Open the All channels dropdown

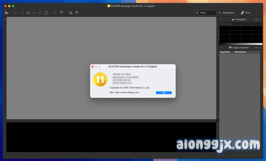[x=241, y=24]
